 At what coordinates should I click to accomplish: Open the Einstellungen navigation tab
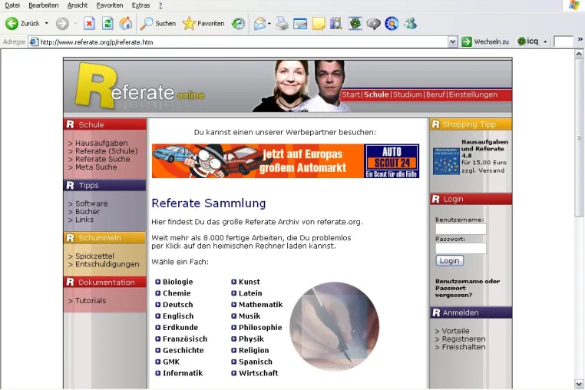473,94
